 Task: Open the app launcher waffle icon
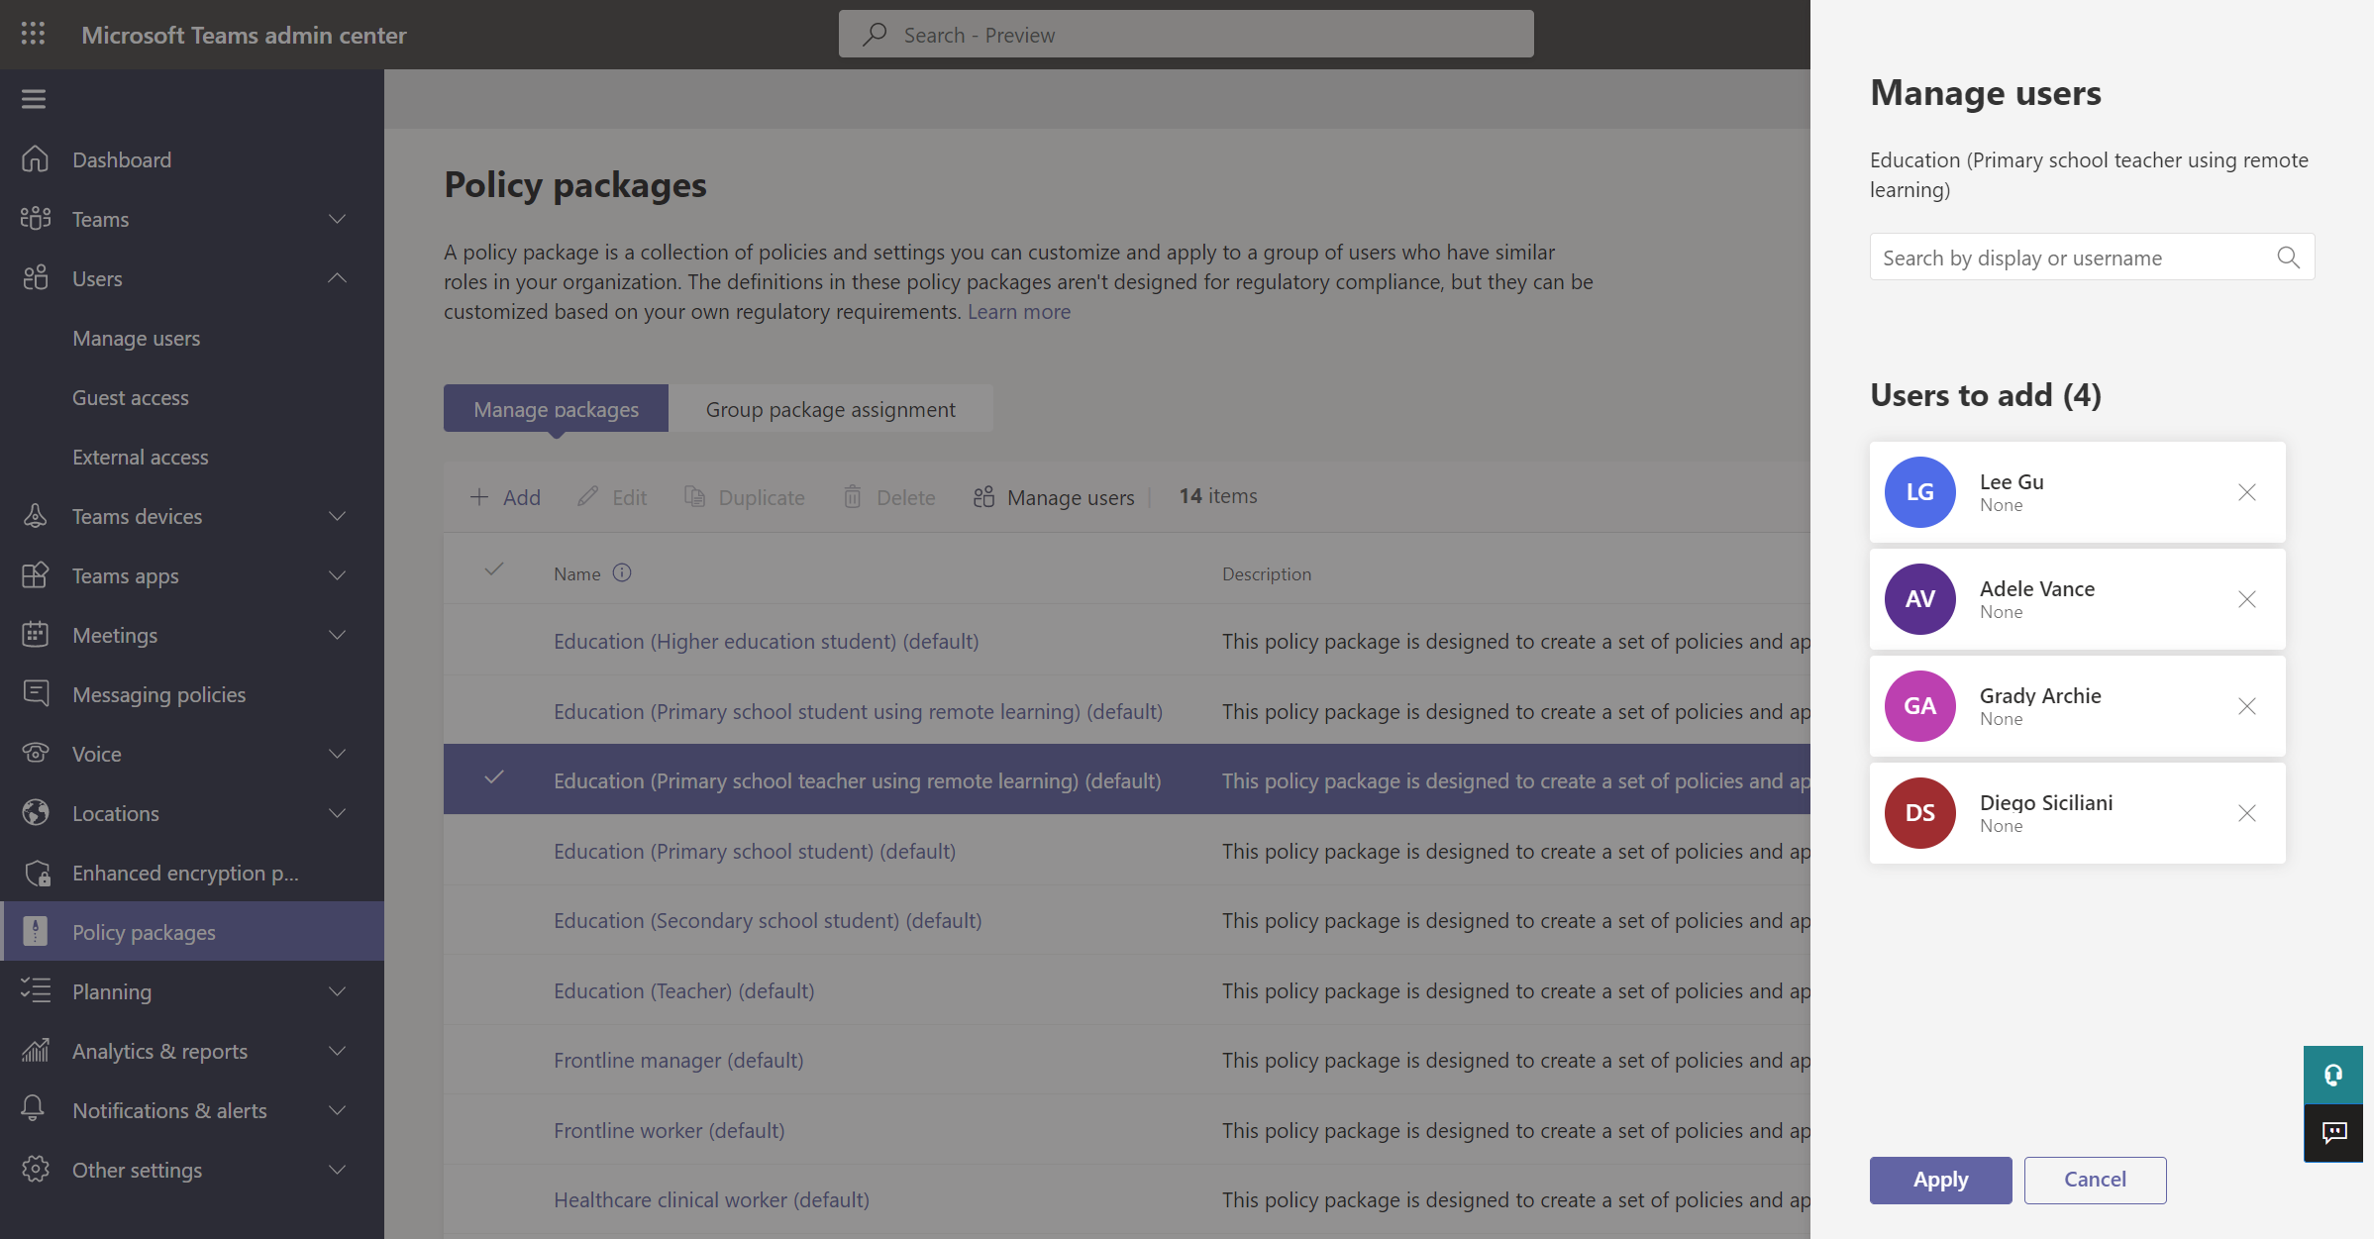(x=33, y=35)
